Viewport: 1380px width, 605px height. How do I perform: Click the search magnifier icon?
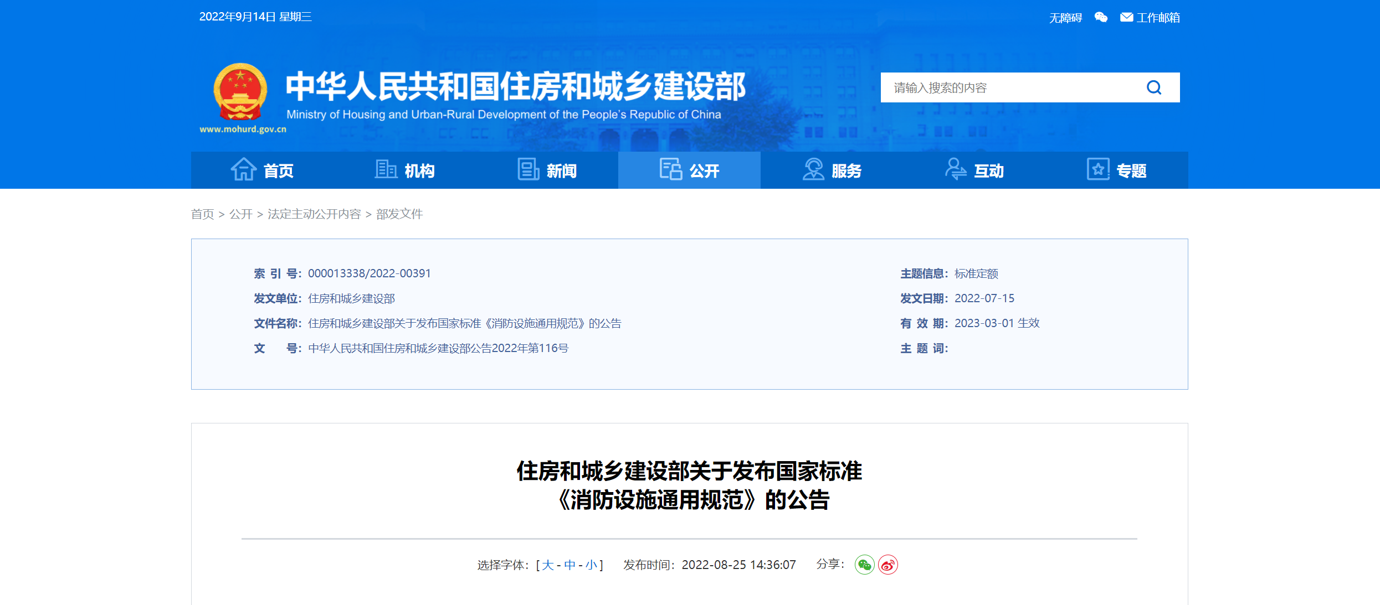coord(1154,87)
